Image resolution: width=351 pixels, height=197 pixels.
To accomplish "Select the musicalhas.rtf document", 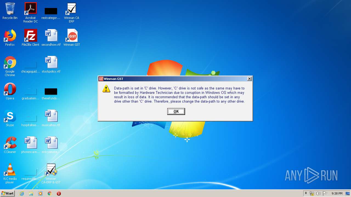I will pyautogui.click(x=51, y=118).
